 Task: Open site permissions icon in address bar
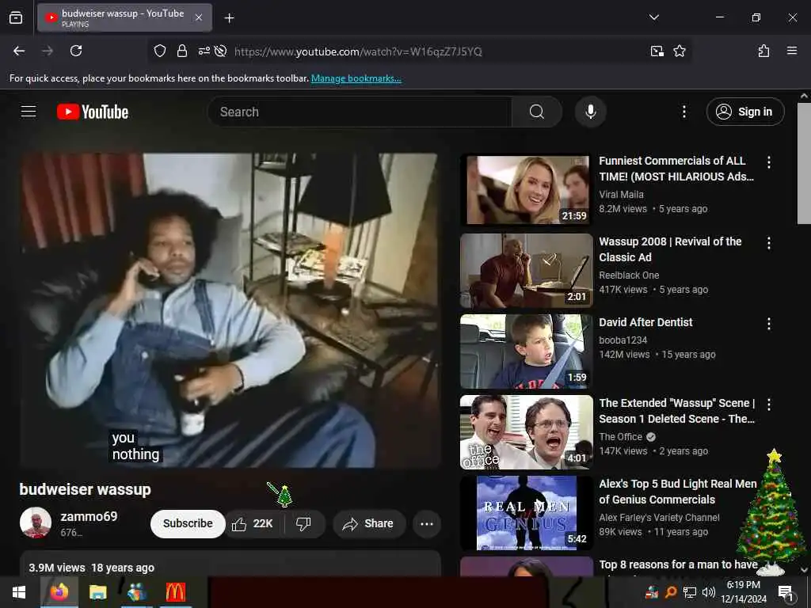pos(204,51)
